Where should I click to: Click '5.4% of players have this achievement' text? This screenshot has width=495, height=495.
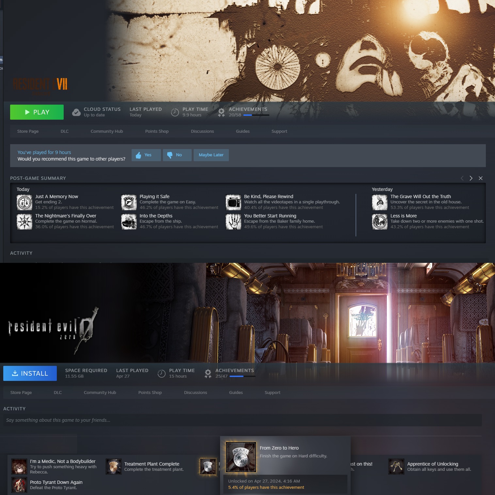pyautogui.click(x=266, y=487)
